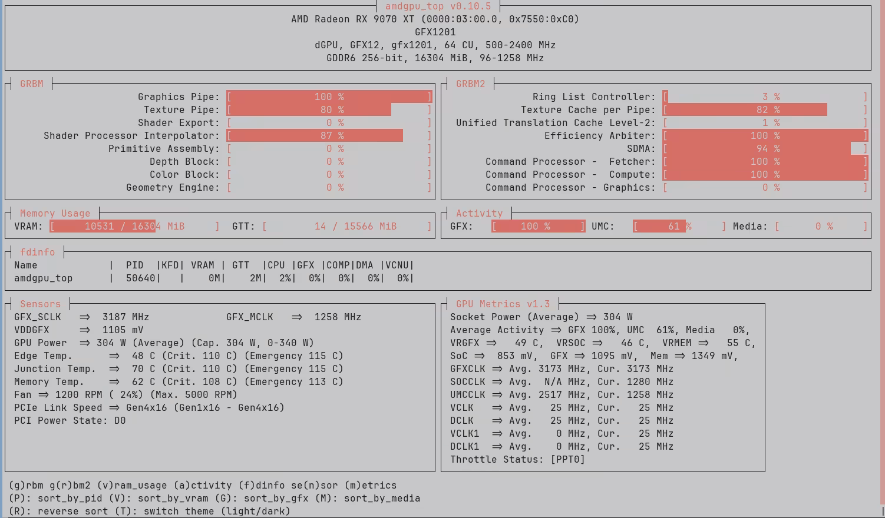This screenshot has height=518, width=885.
Task: Select the amdgpu_top process row
Action: pos(44,278)
